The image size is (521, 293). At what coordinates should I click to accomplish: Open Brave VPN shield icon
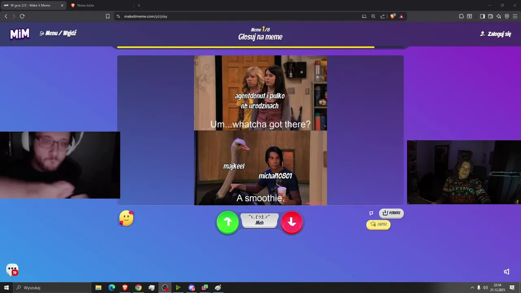(x=507, y=16)
